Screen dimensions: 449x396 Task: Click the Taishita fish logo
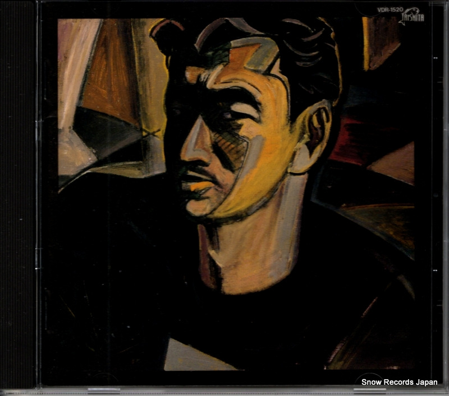[x=411, y=16]
